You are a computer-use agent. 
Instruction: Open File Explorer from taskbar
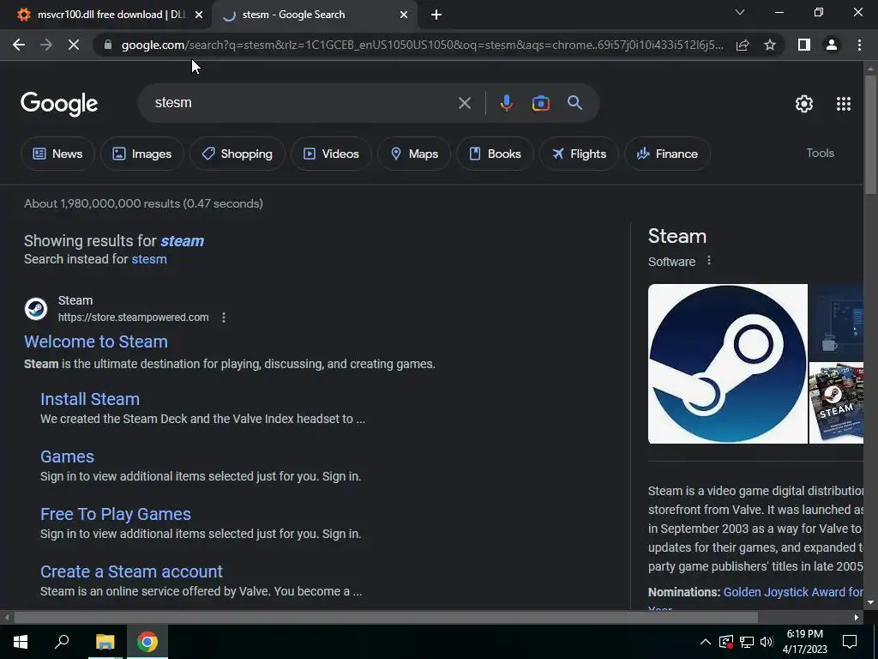tap(105, 642)
